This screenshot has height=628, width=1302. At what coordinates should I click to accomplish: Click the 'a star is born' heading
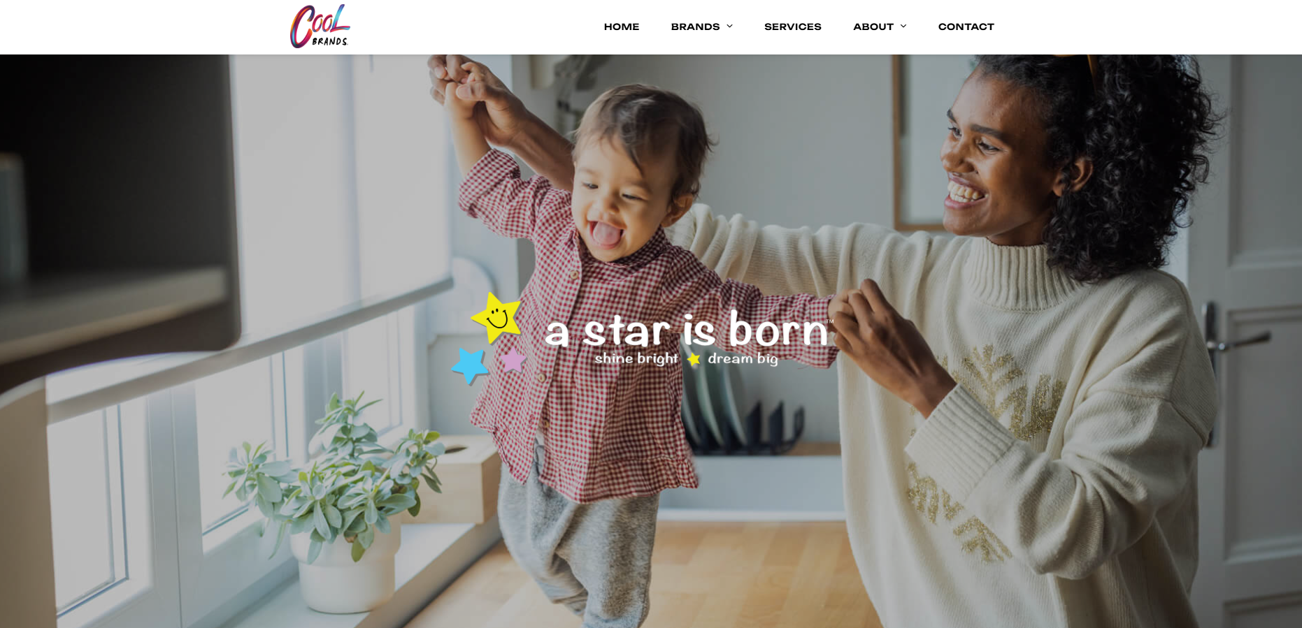tap(687, 329)
